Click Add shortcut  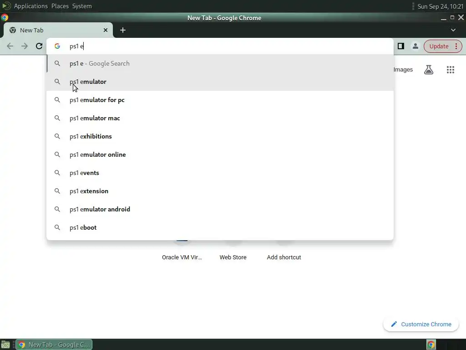click(x=284, y=257)
